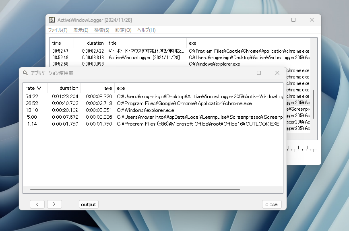Sort by rate using the descending triangle
Screen dimensions: 349x231
click(x=39, y=88)
